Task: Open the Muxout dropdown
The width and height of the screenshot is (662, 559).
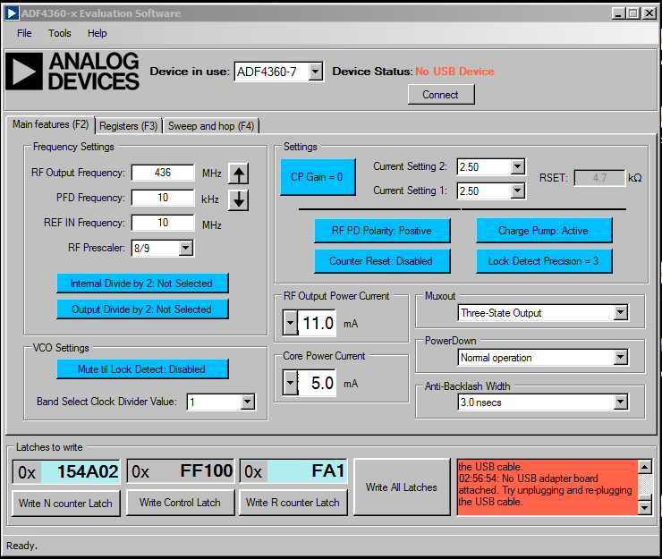Action: (x=621, y=313)
